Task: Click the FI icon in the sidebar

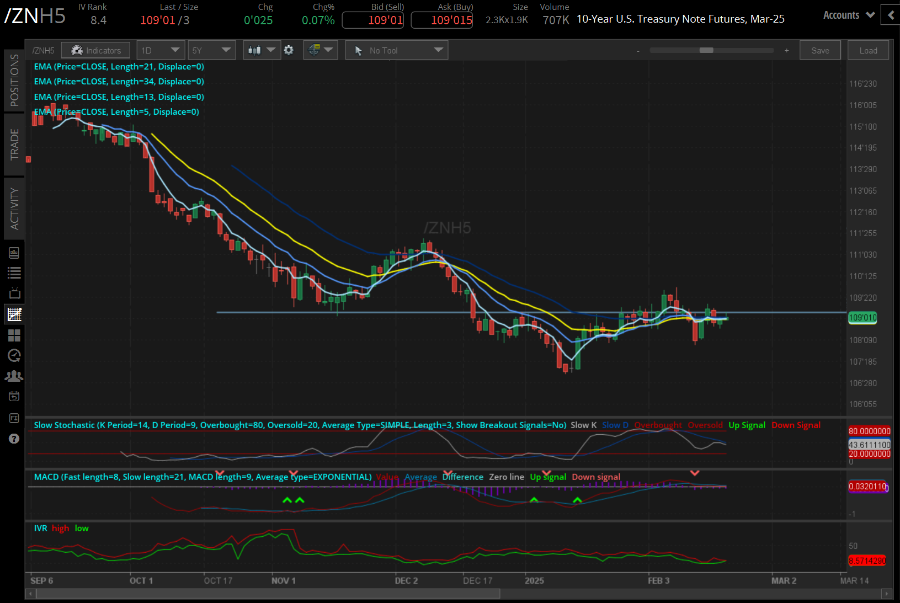Action: 14,418
